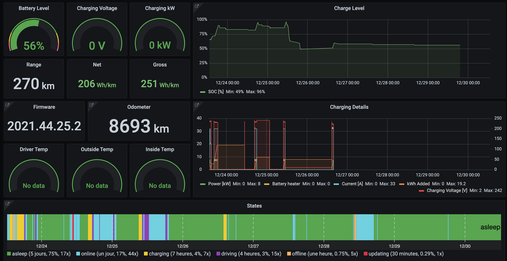Click the 0 kW charging power value
Image resolution: width=507 pixels, height=261 pixels.
[x=160, y=45]
